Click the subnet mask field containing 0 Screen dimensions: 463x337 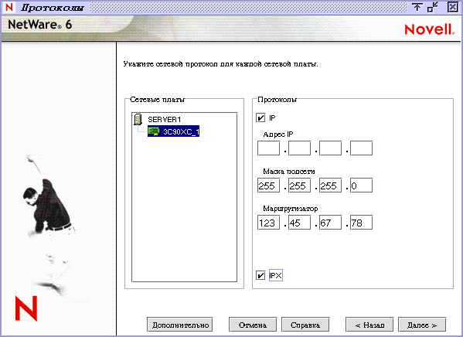click(x=362, y=186)
